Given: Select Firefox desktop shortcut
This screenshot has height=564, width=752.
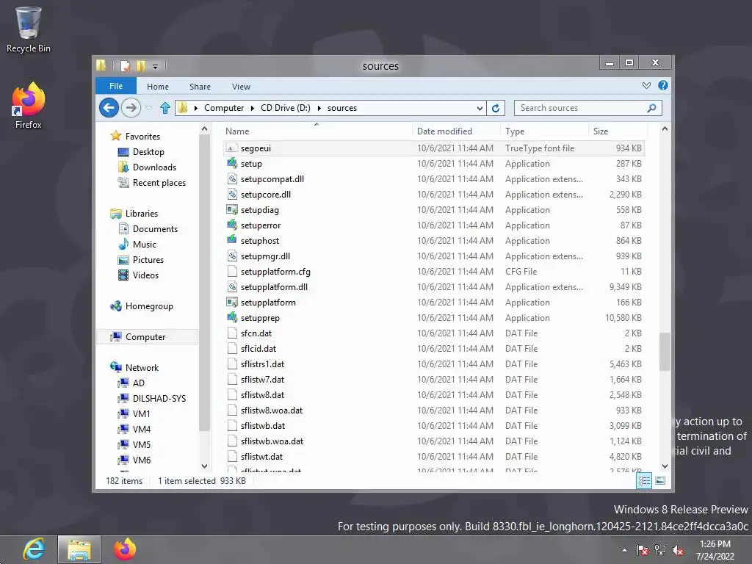Looking at the screenshot, I should tap(29, 106).
